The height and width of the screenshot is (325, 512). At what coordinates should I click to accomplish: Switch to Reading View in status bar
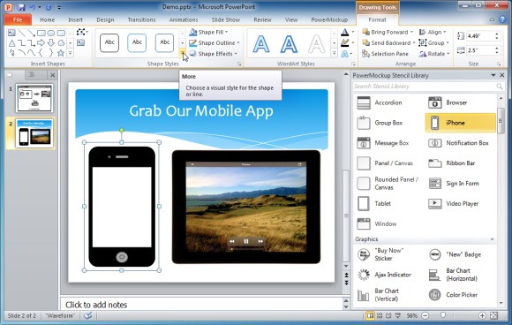[x=388, y=315]
